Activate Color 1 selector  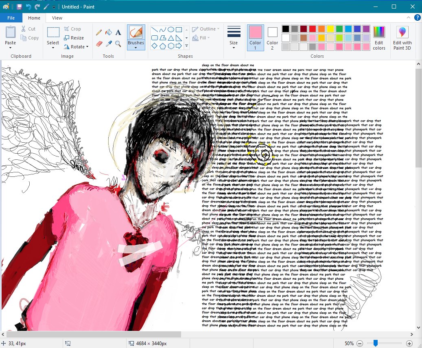pos(255,38)
